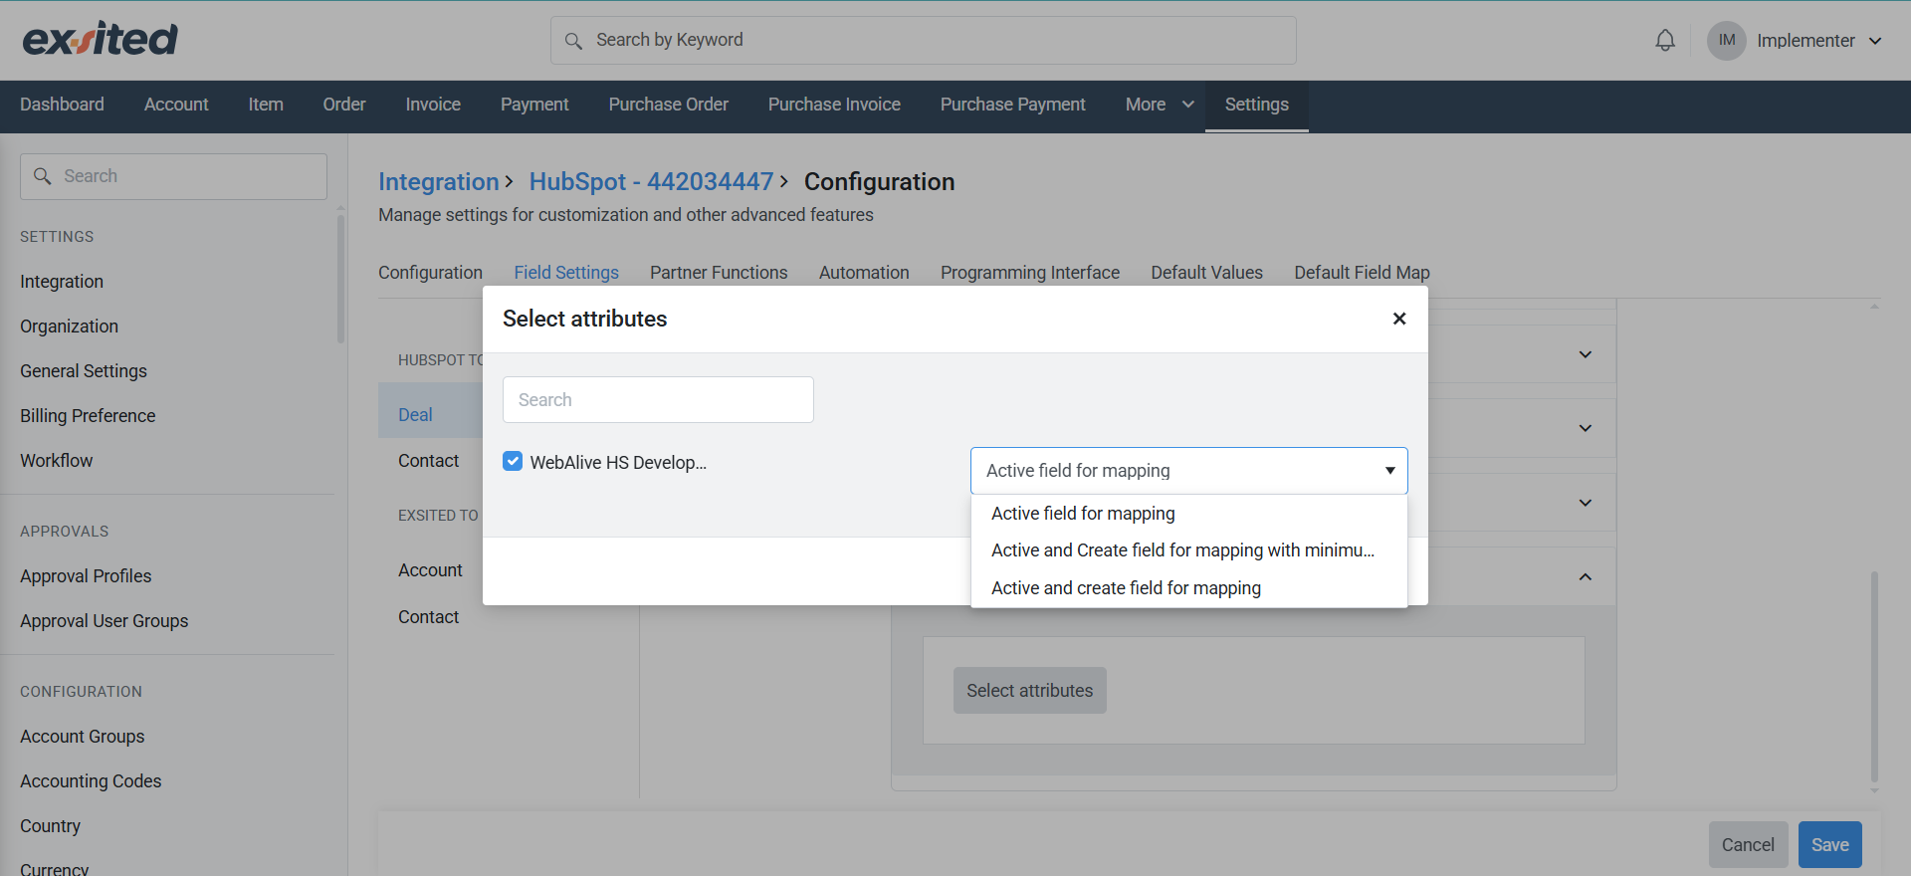Expand second collapsed section chevron

[1586, 428]
